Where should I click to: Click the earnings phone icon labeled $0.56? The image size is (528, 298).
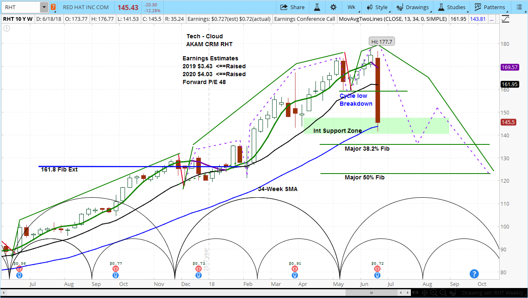click(x=19, y=269)
